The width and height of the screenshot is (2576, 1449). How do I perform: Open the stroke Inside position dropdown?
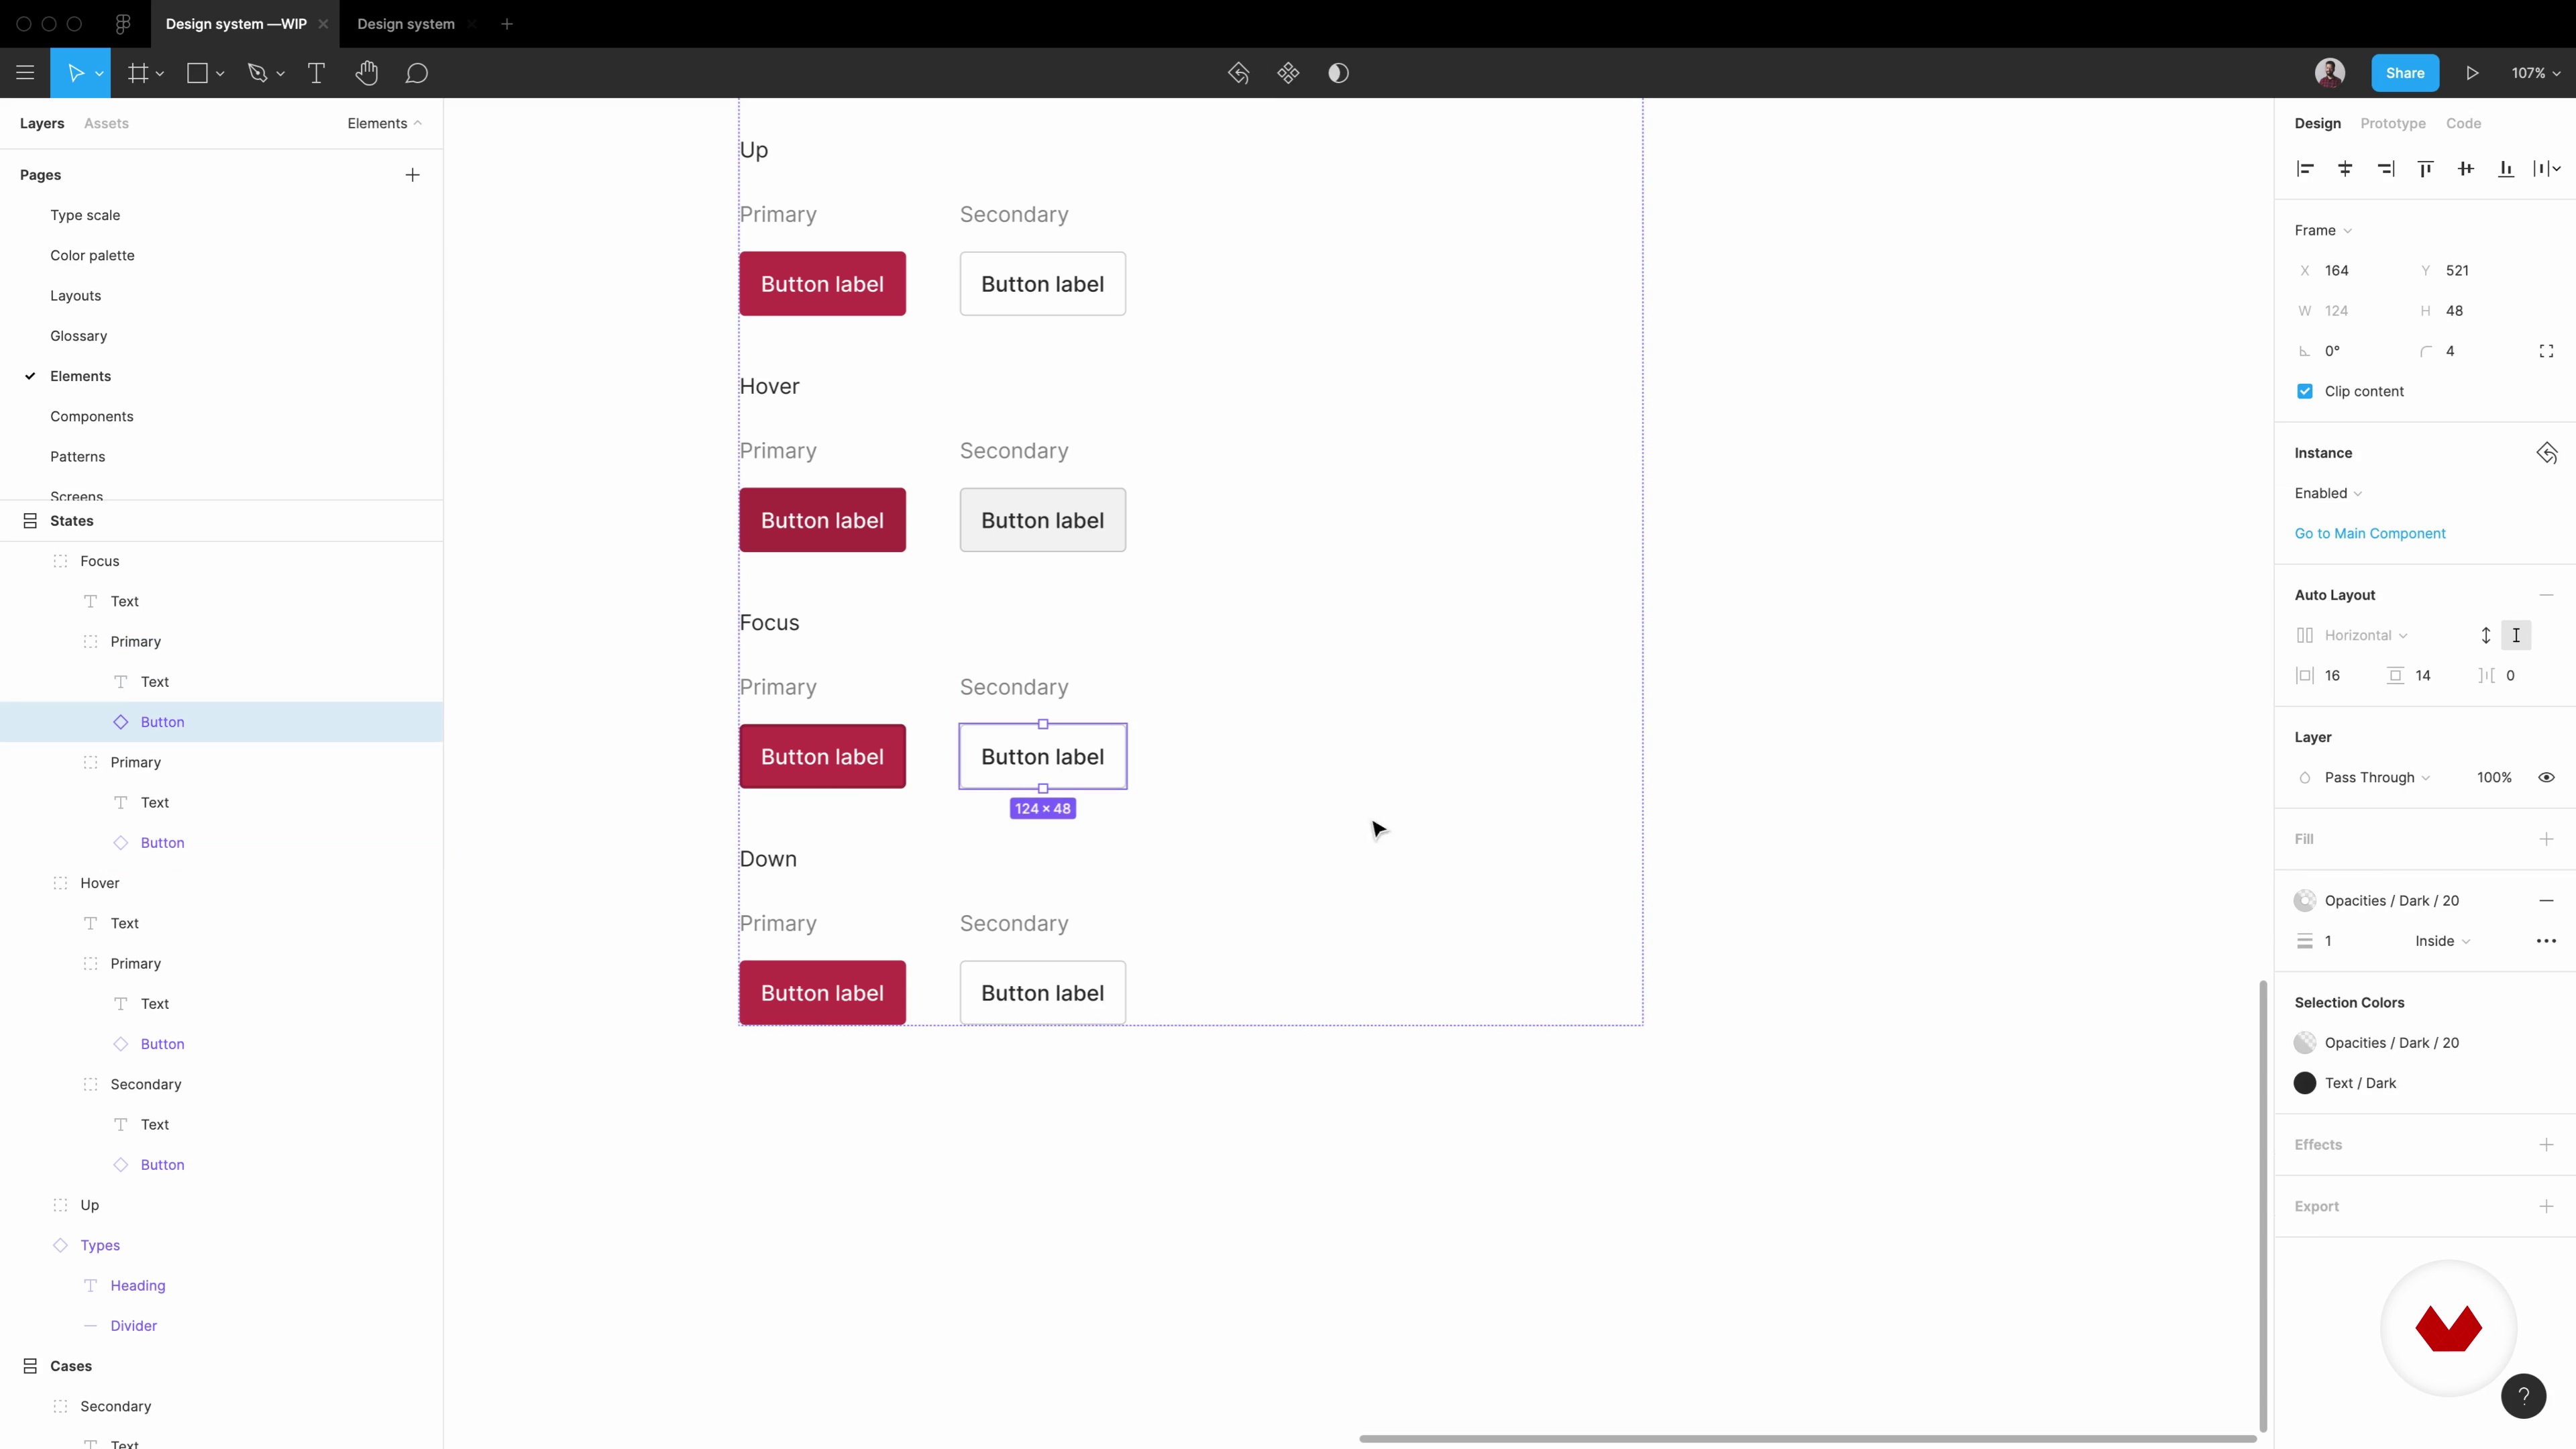point(2442,941)
